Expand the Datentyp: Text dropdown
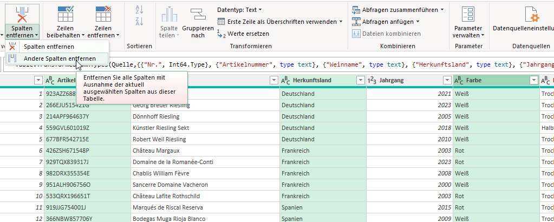The image size is (554, 222). pos(239,10)
